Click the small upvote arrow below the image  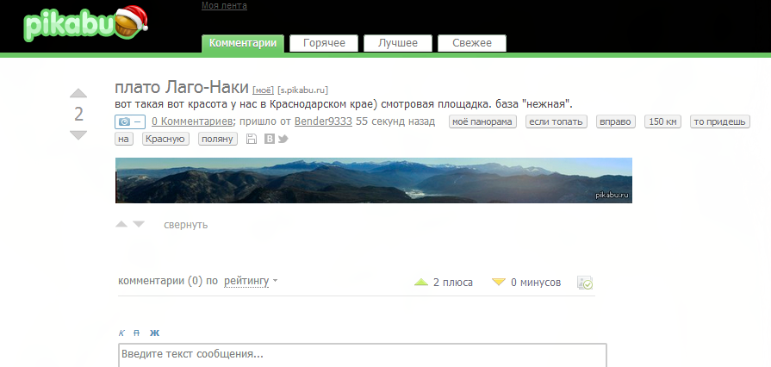(121, 225)
